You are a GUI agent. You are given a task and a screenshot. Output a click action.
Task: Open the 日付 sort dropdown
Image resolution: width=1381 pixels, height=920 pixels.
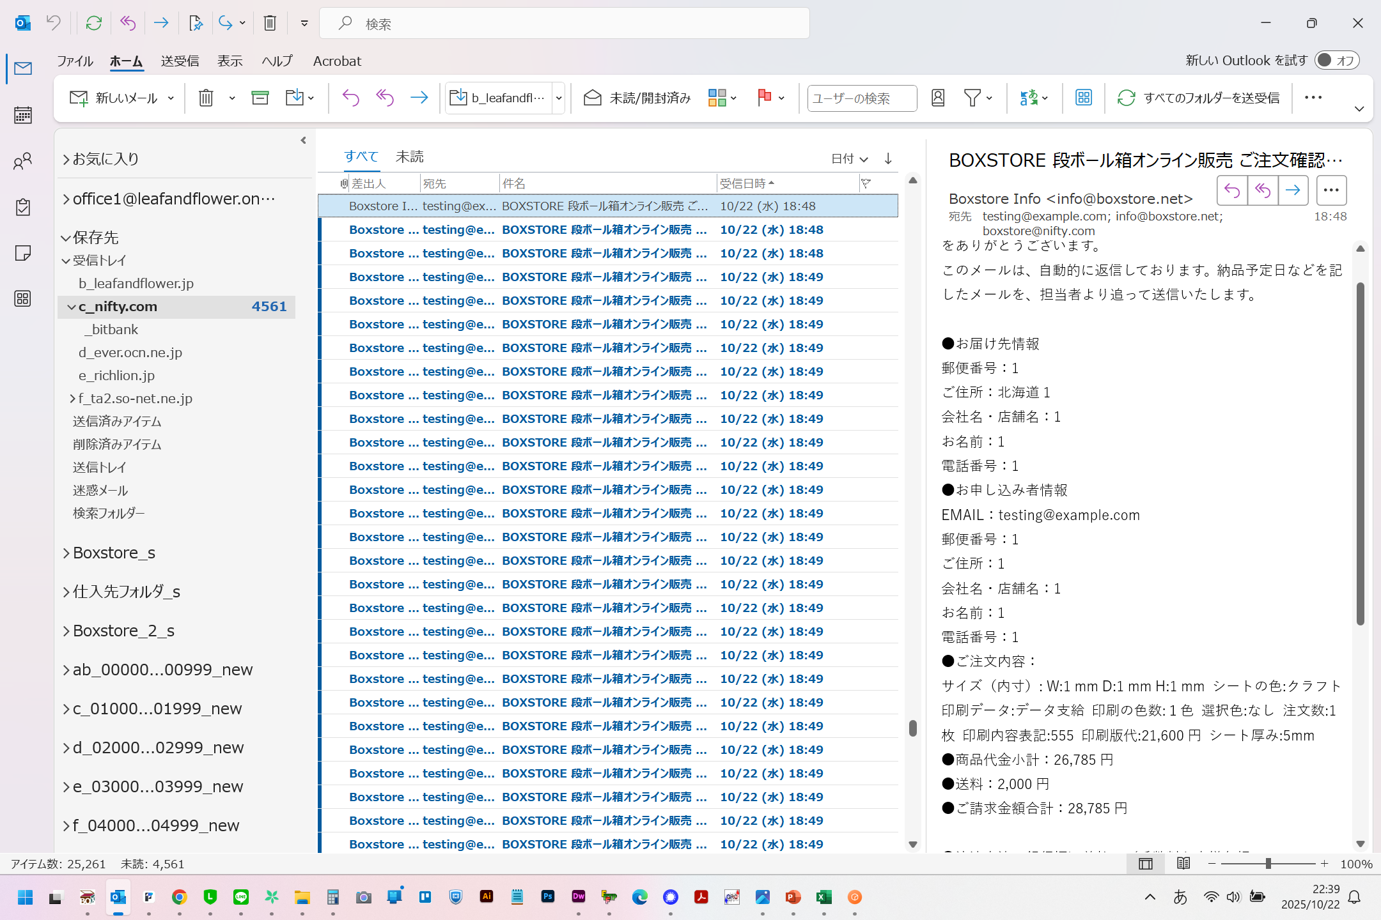click(x=849, y=158)
